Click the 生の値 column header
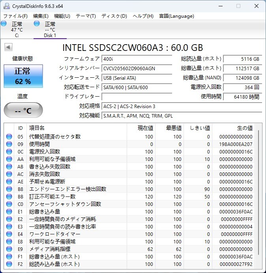This screenshot has height=273, width=266. 233,128
